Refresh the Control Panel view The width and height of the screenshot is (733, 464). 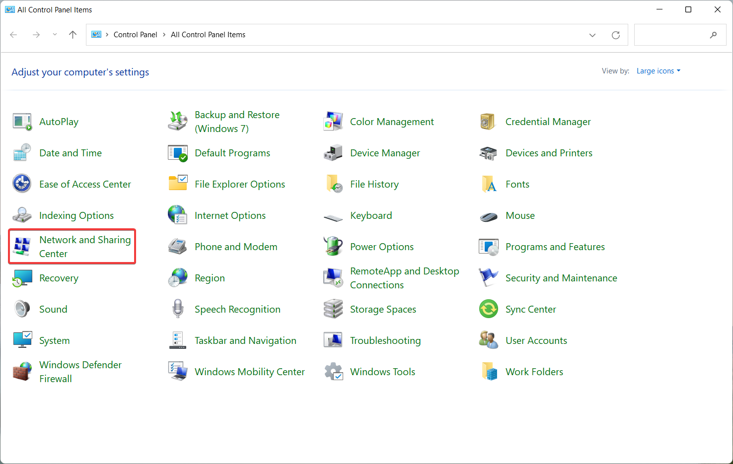tap(616, 35)
